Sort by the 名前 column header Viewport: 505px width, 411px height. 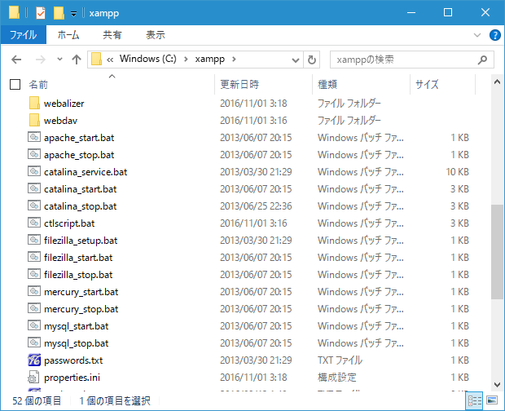(38, 85)
